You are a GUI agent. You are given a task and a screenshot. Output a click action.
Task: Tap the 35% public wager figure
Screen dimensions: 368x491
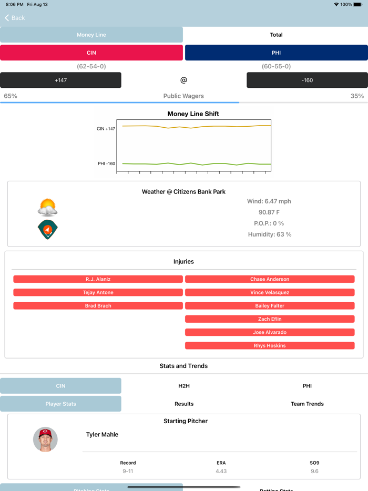click(x=357, y=96)
